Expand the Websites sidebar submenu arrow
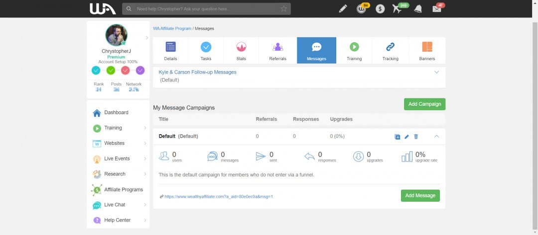 pyautogui.click(x=145, y=143)
